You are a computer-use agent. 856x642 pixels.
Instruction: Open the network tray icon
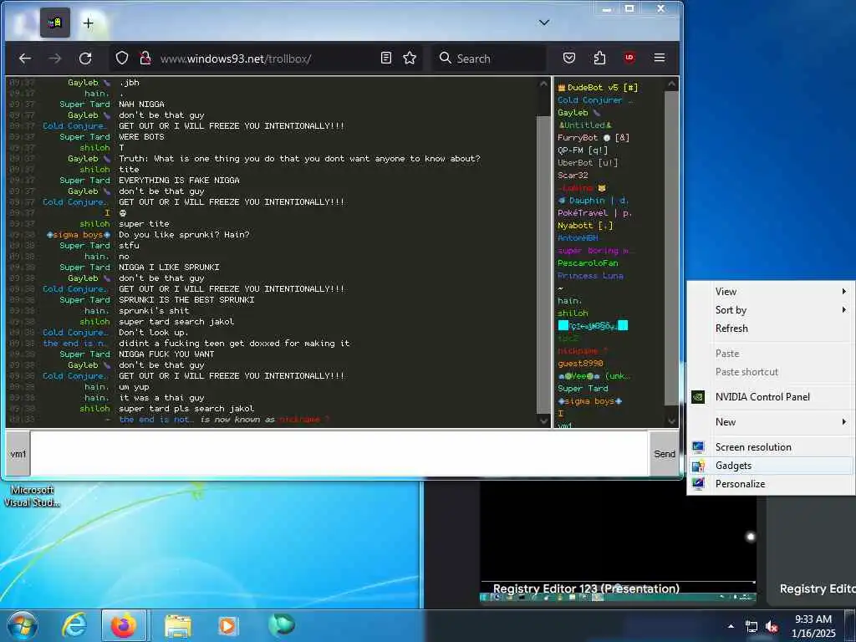coord(752,627)
